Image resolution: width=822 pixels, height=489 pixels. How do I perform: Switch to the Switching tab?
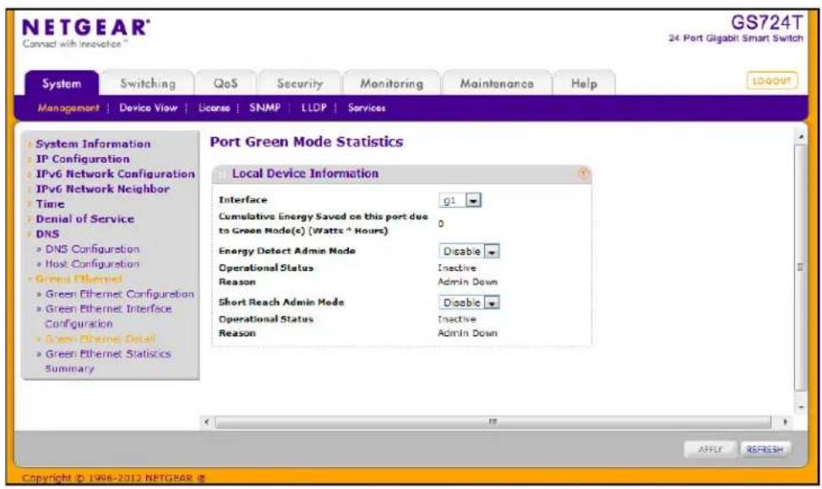pyautogui.click(x=148, y=84)
